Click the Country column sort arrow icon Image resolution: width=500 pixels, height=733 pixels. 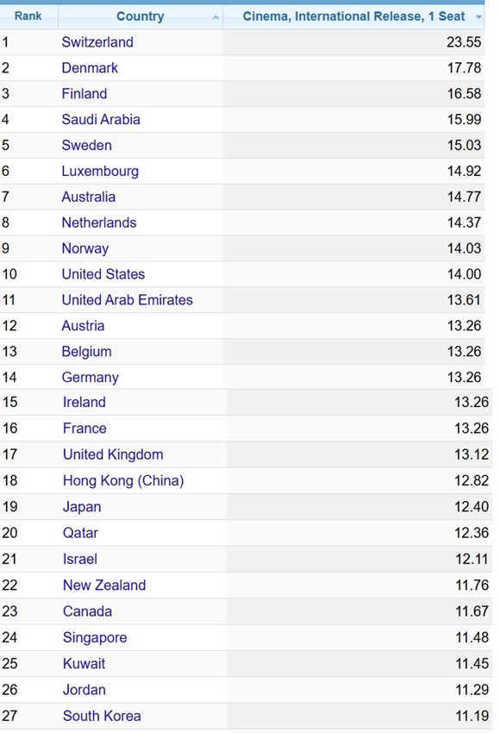(216, 18)
